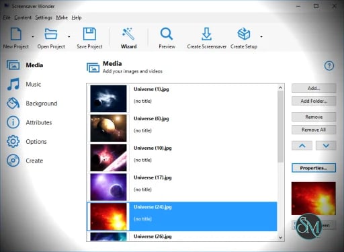This screenshot has height=252, width=344.
Task: Click the Universe (10).jpg file name
Action: tap(153, 148)
